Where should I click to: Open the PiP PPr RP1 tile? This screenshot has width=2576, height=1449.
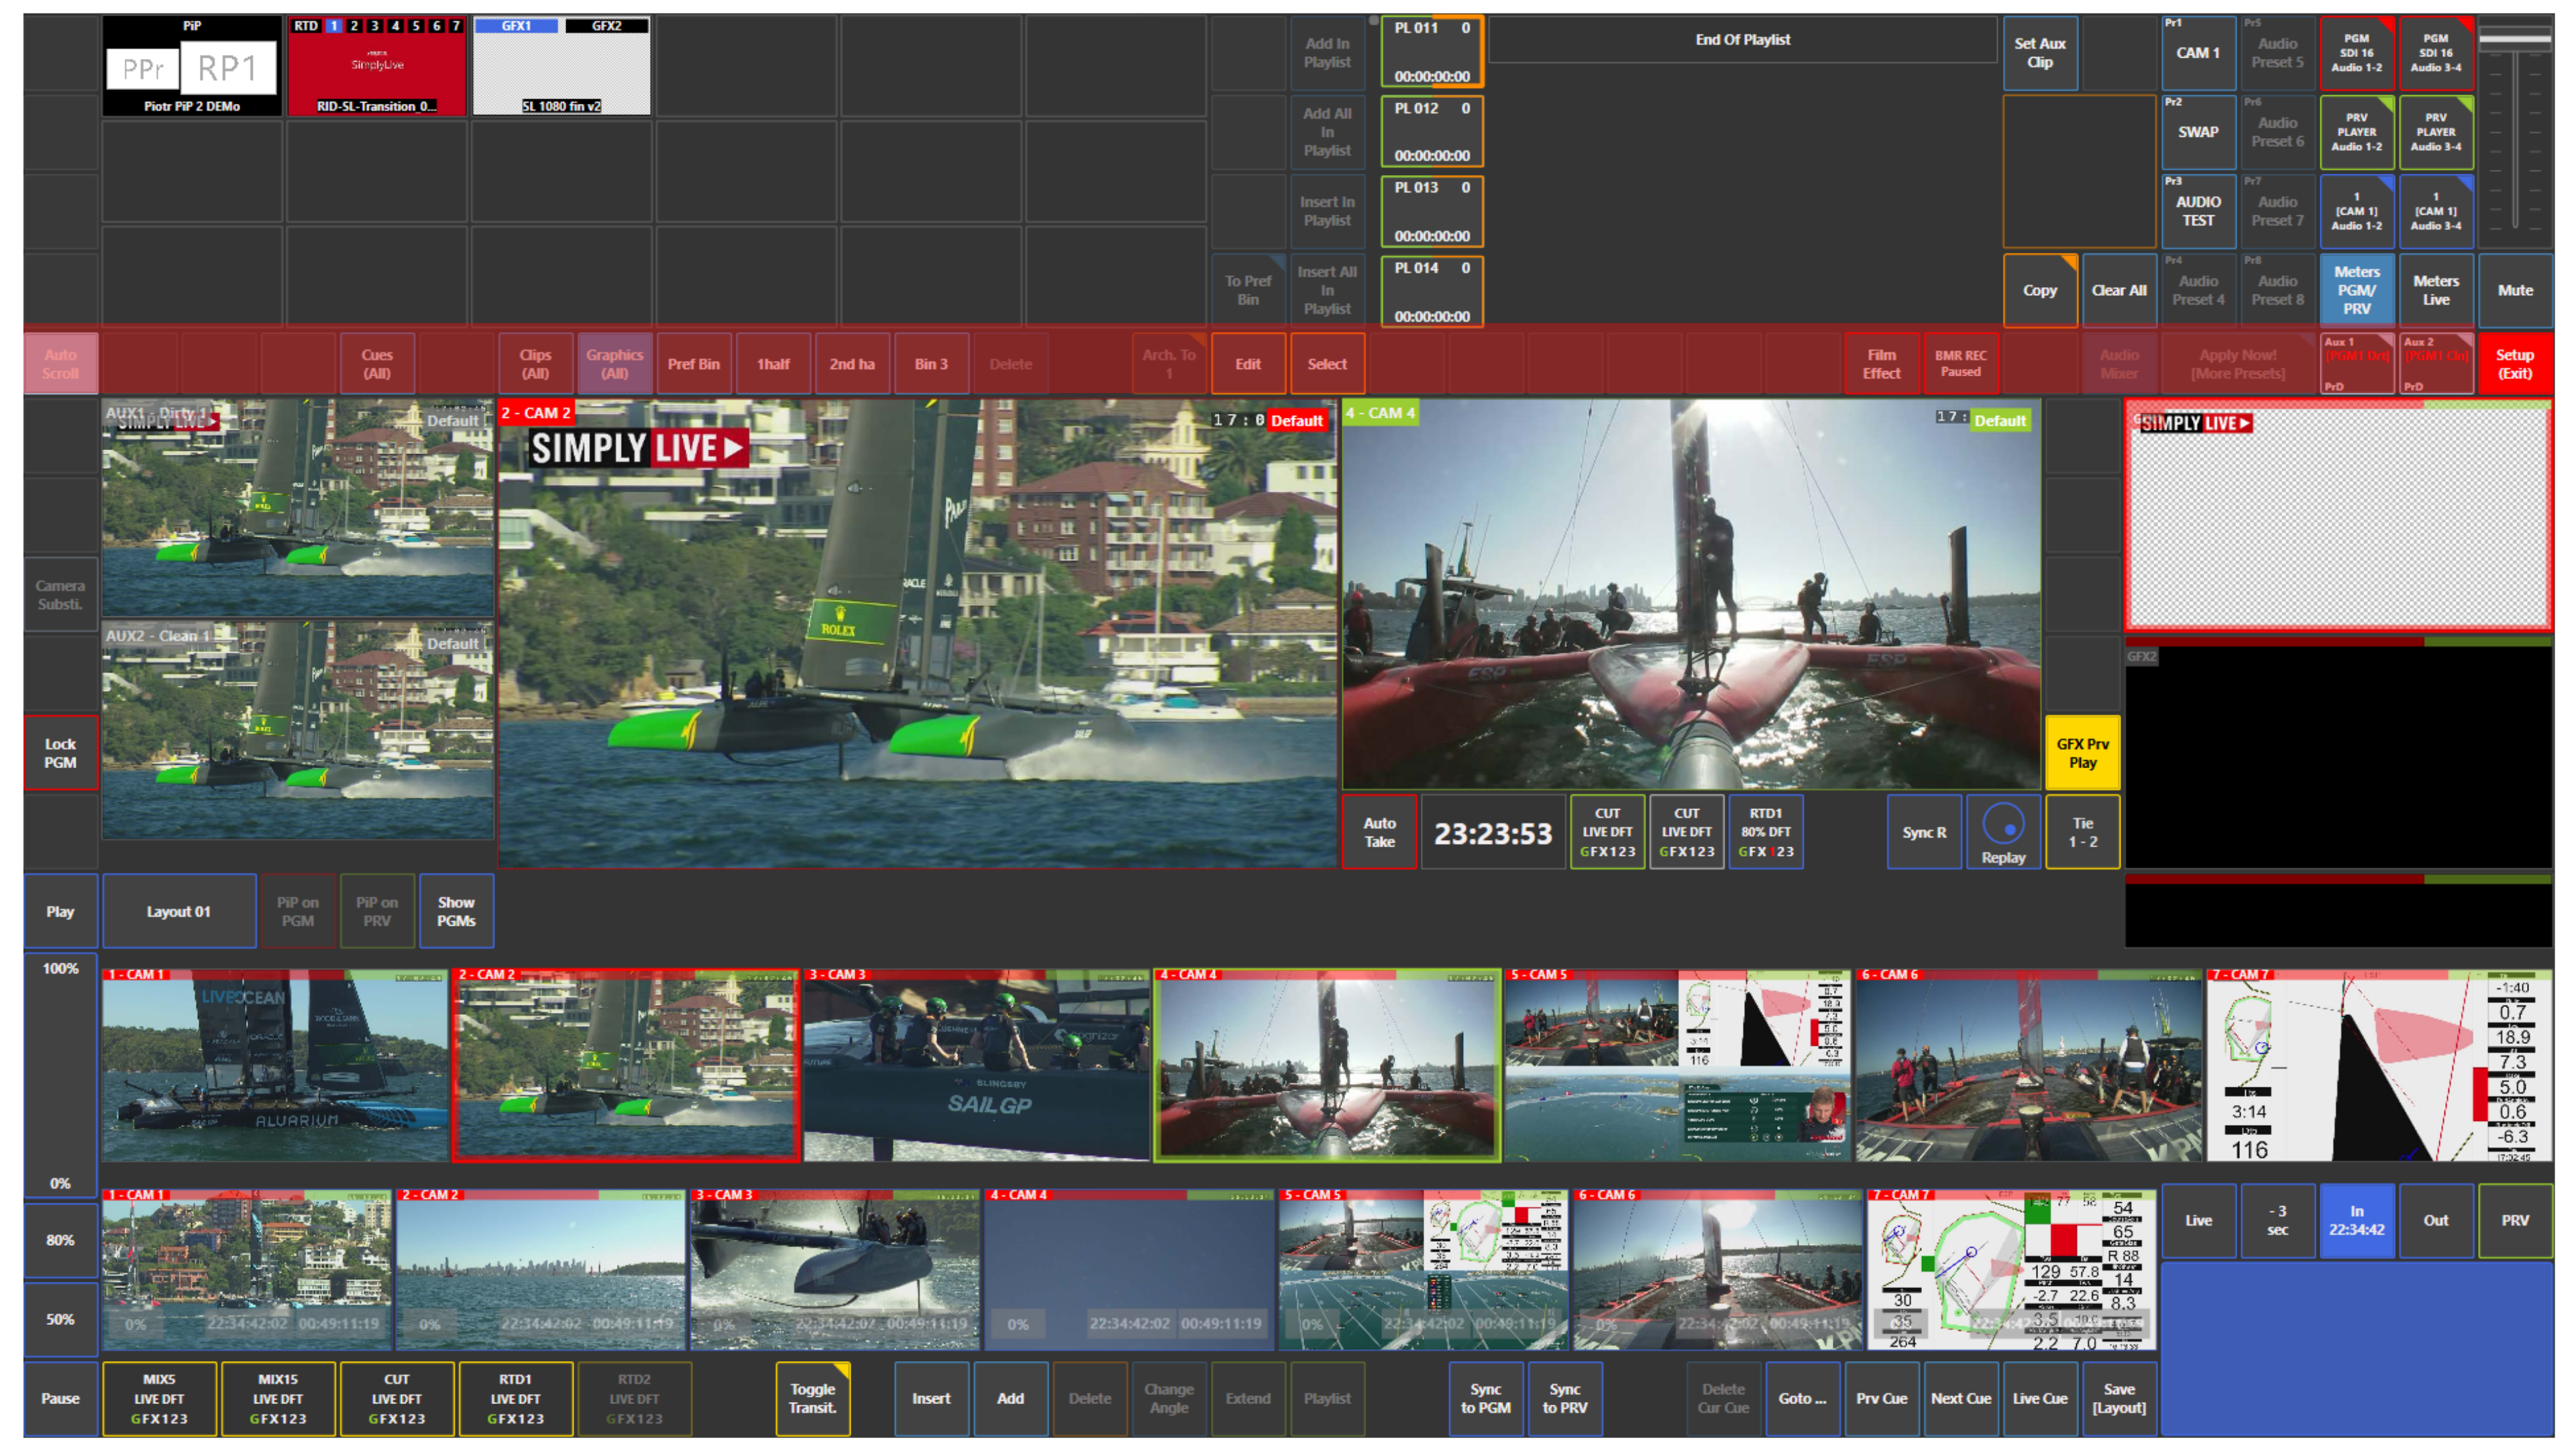click(x=191, y=66)
